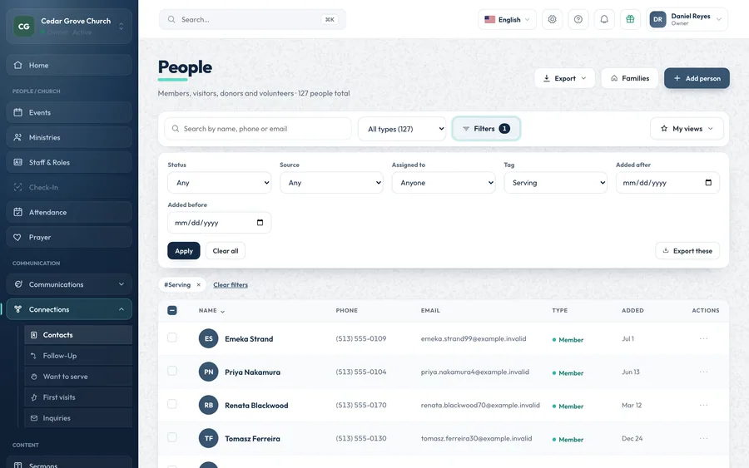Image resolution: width=749 pixels, height=468 pixels.
Task: Open the Source dropdown
Action: (x=331, y=183)
